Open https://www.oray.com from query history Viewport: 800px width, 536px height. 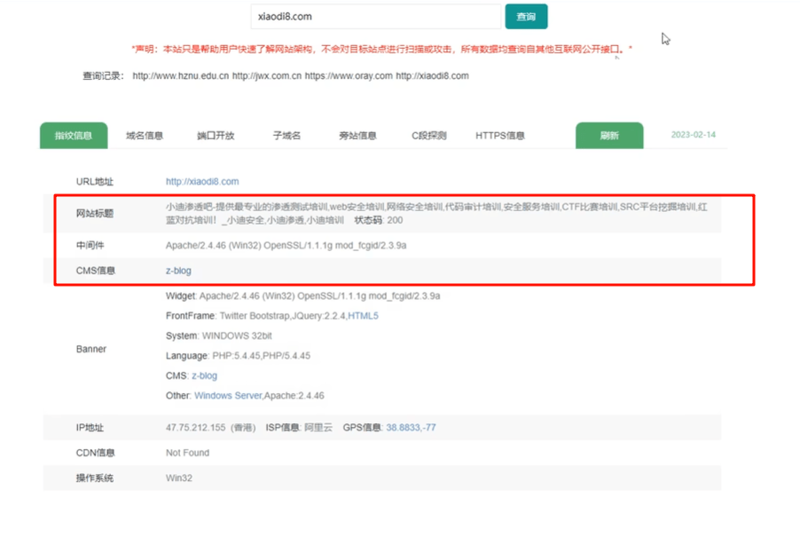tap(349, 75)
